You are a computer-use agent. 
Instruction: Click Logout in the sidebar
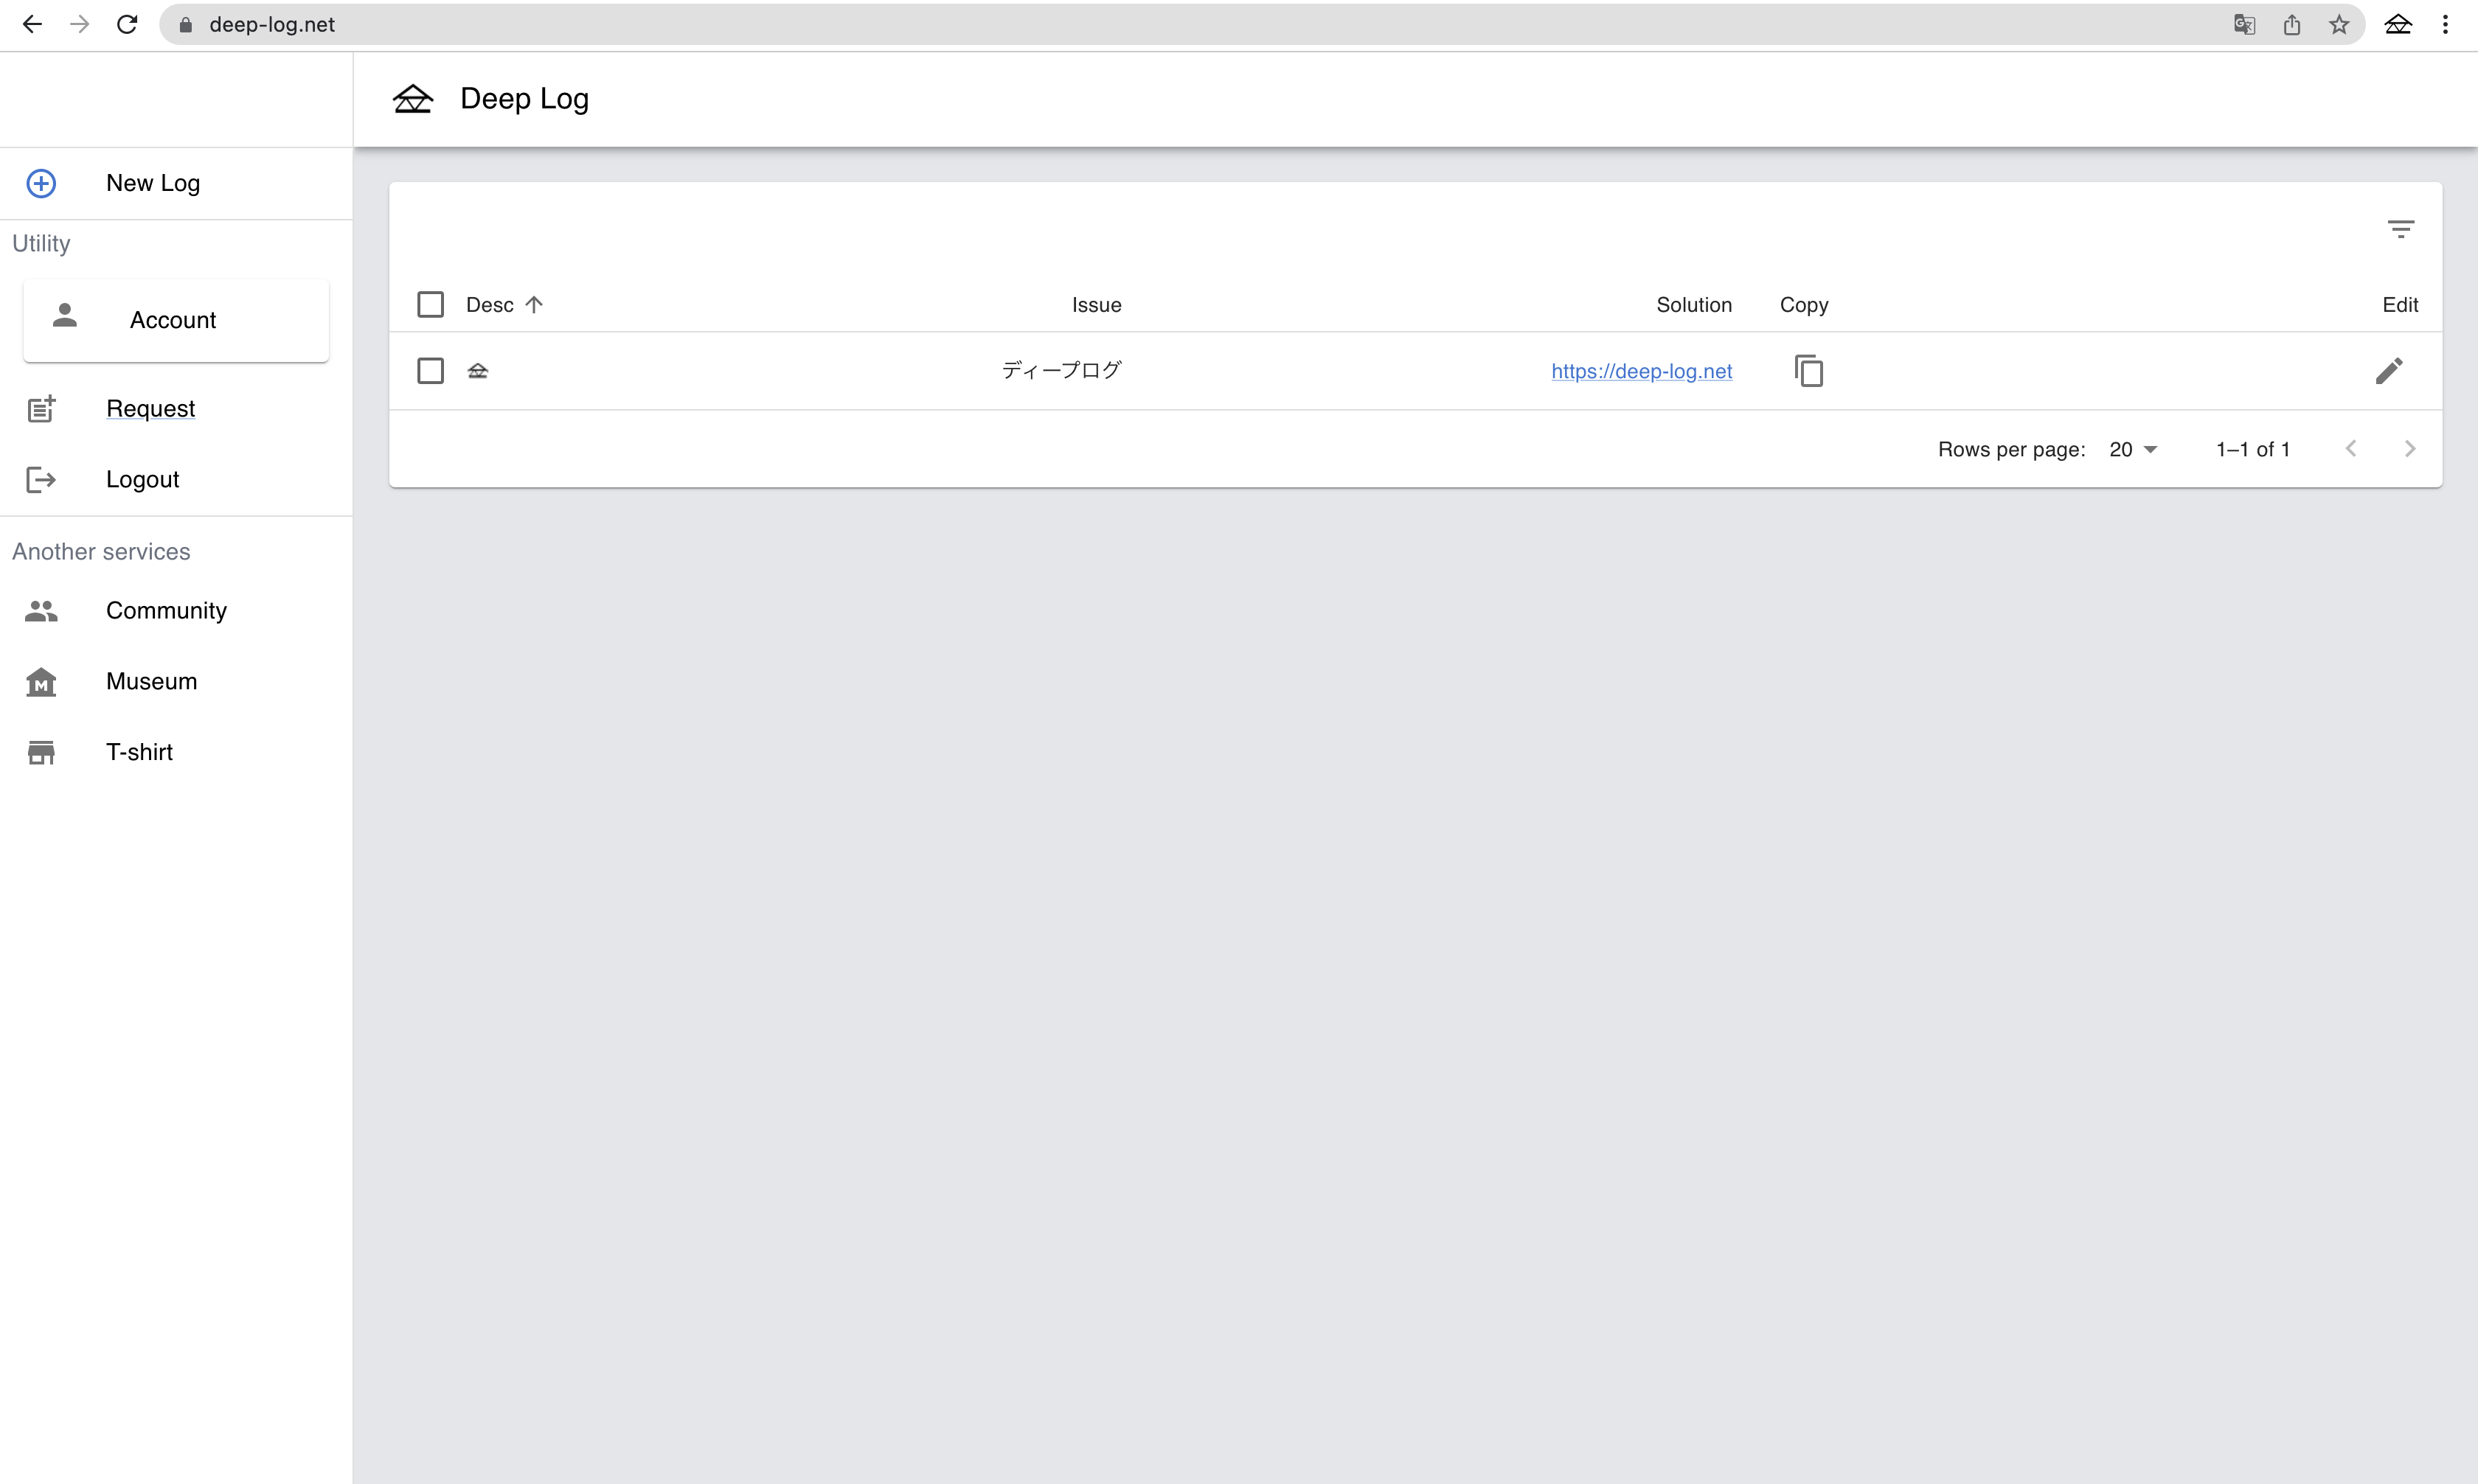point(142,479)
